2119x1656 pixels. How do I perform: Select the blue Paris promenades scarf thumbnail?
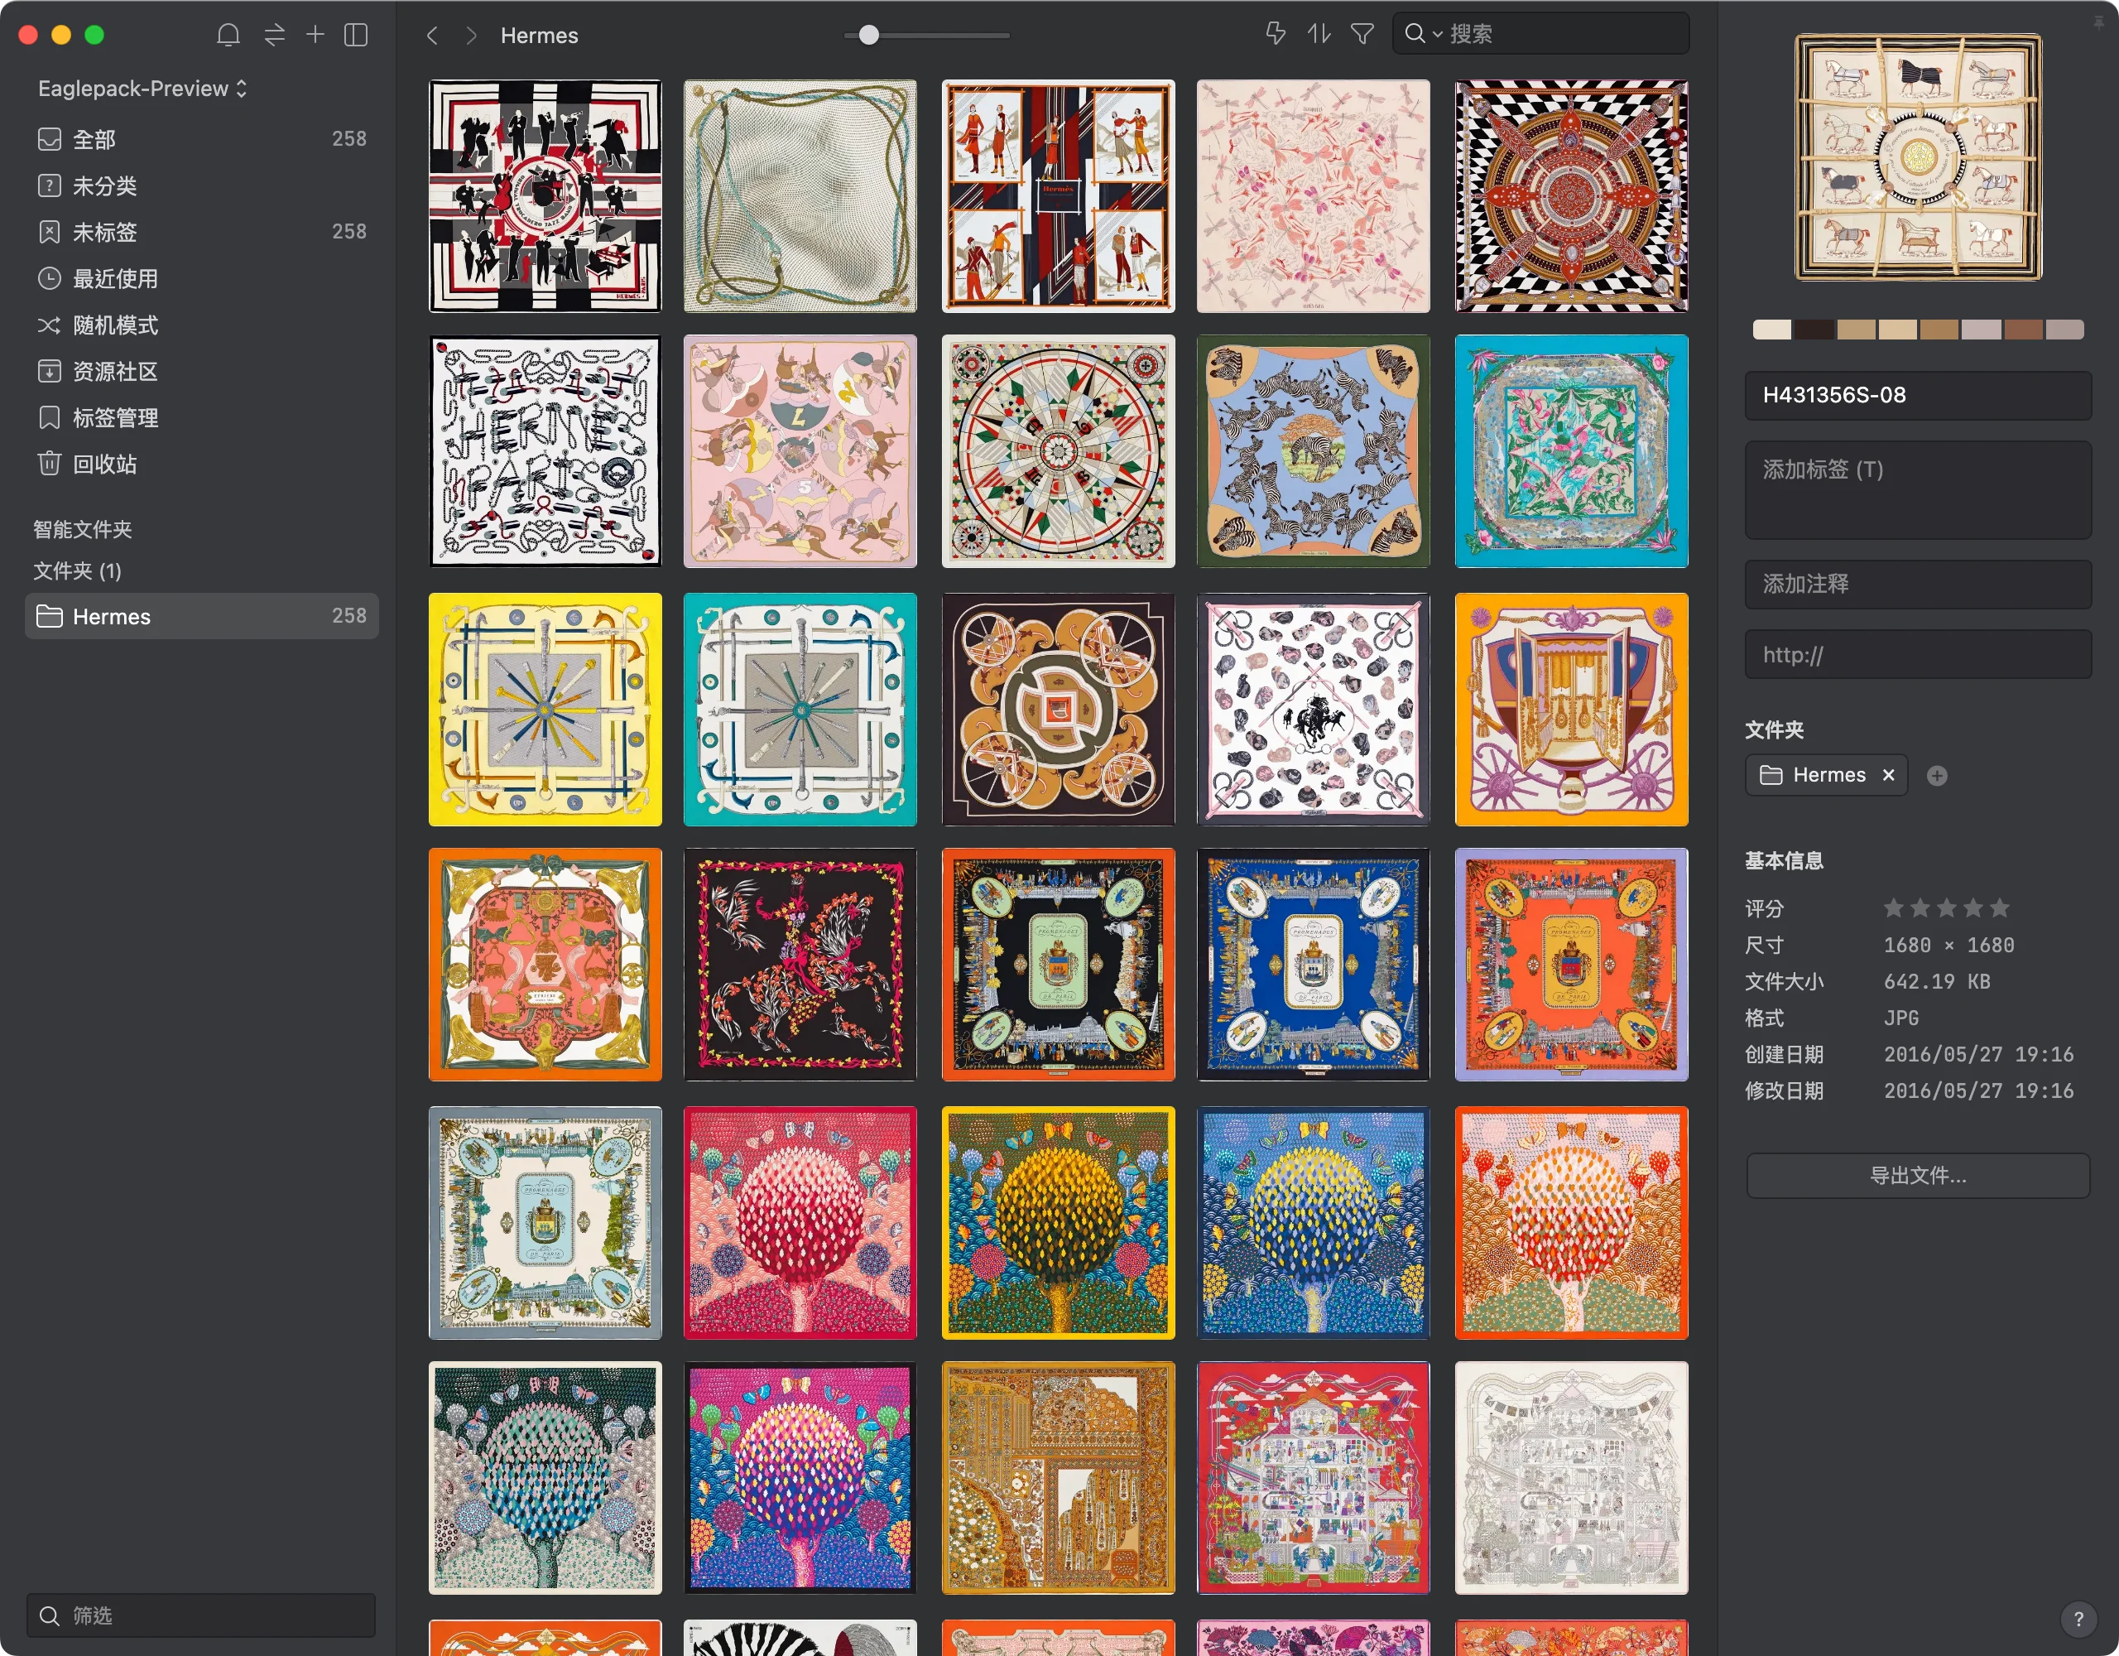click(1313, 965)
